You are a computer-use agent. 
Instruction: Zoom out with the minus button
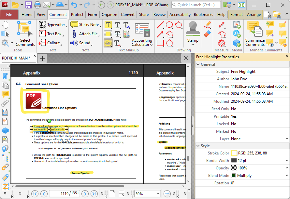click(167, 194)
